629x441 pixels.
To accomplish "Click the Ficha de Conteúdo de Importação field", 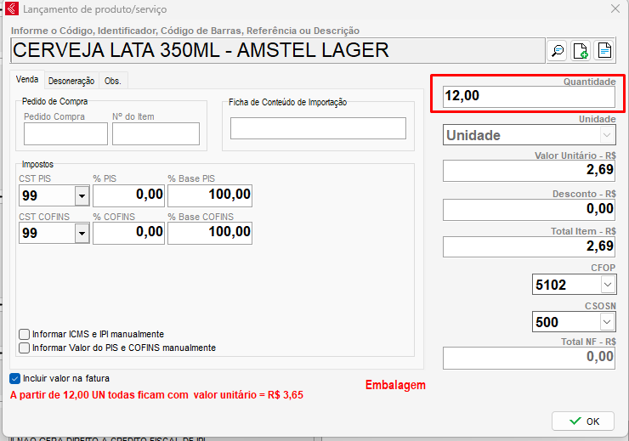I will coord(318,128).
